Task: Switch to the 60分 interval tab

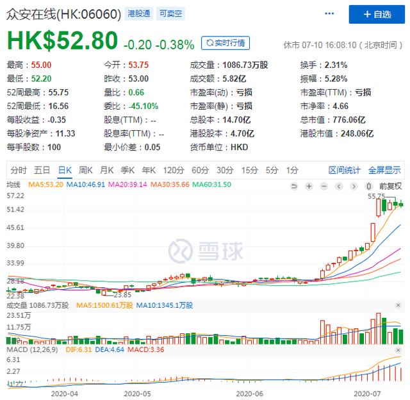Action: (200, 171)
